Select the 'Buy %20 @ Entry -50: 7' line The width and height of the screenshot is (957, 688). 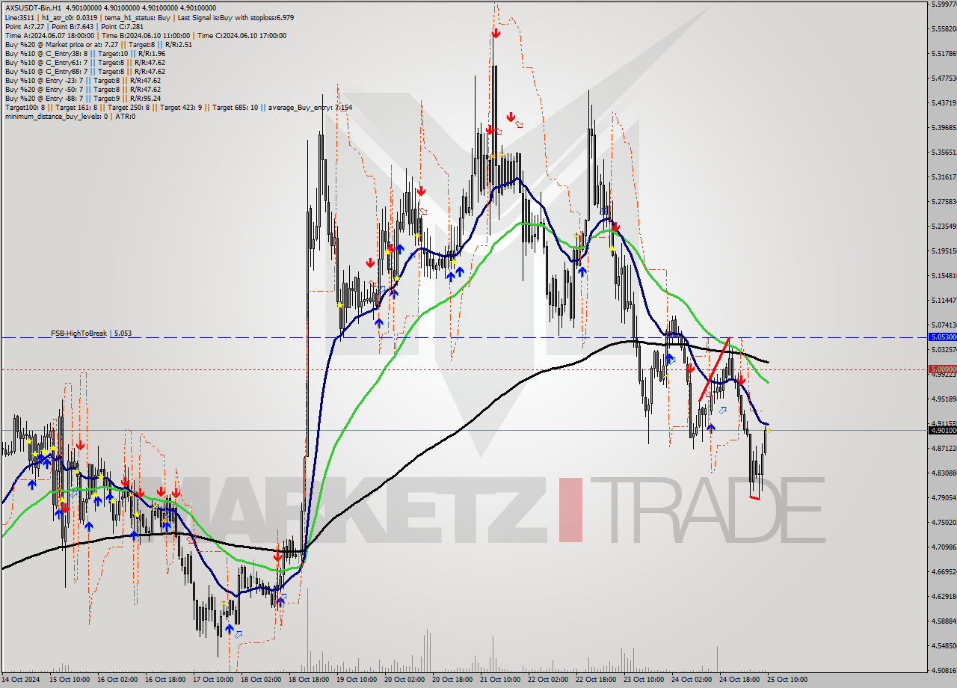point(83,89)
